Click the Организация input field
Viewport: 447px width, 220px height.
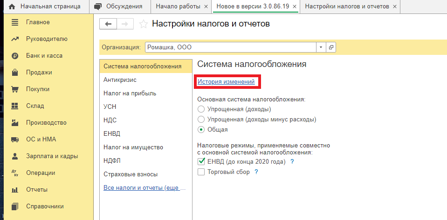click(231, 47)
